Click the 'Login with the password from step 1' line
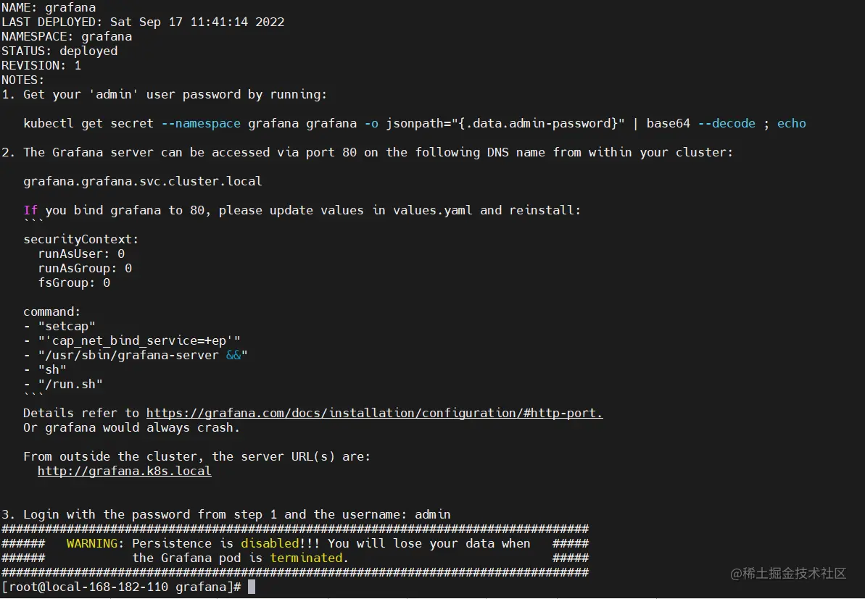Image resolution: width=865 pixels, height=599 pixels. tap(226, 514)
